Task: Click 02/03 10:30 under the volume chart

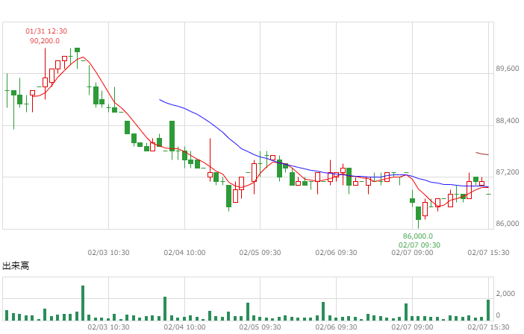Action: click(x=109, y=327)
